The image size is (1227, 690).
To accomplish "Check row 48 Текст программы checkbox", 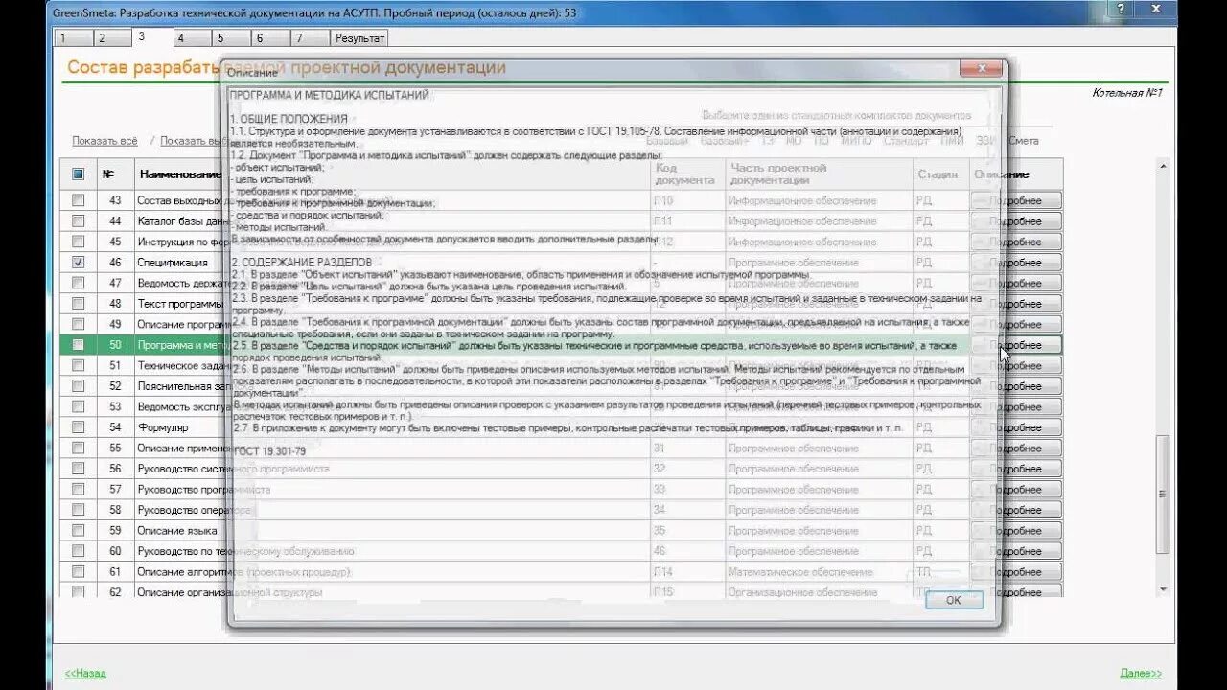I will pyautogui.click(x=79, y=304).
